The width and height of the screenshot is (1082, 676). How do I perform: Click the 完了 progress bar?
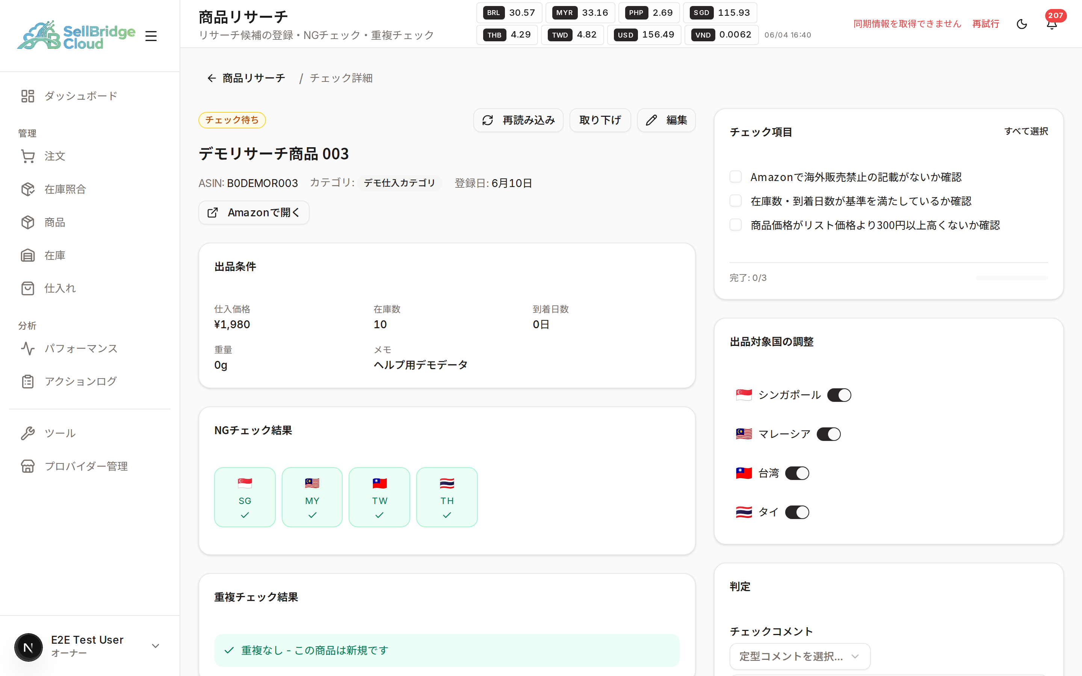(x=1012, y=278)
